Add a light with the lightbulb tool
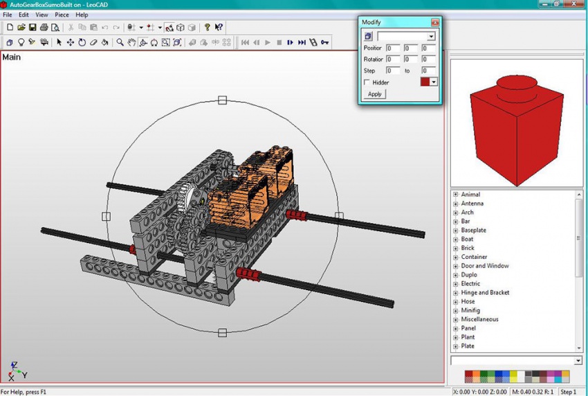 pyautogui.click(x=21, y=42)
